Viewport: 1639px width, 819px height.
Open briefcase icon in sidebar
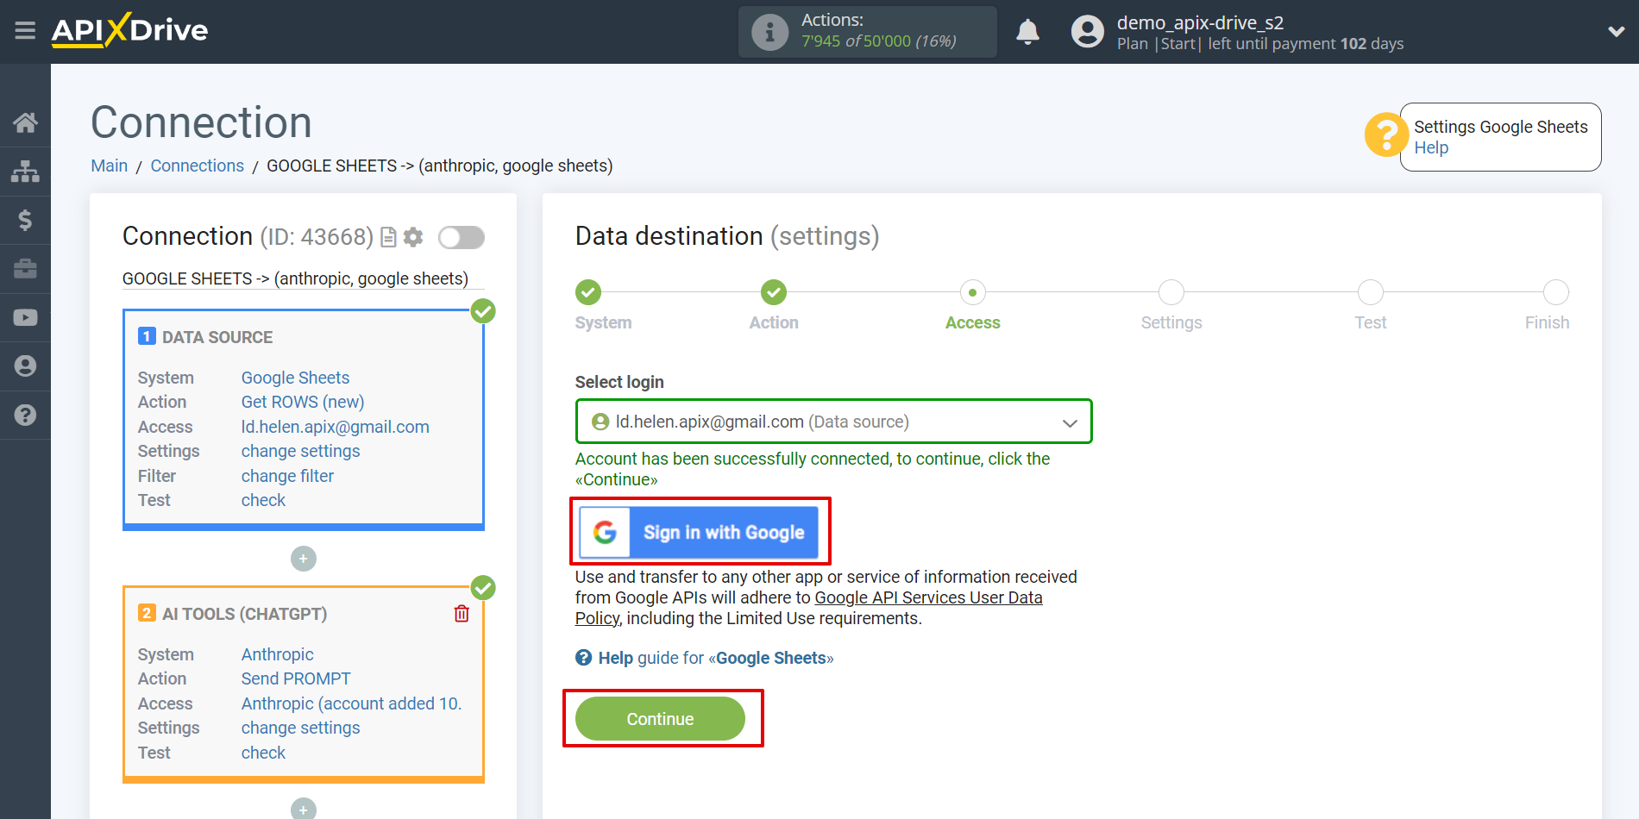point(25,269)
